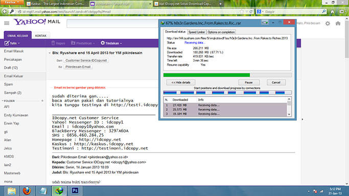Open Yahoo Mail settings gear icon
The height and width of the screenshot is (196, 349).
click(328, 23)
